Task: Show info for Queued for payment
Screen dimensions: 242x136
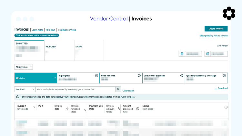Action: point(182,75)
